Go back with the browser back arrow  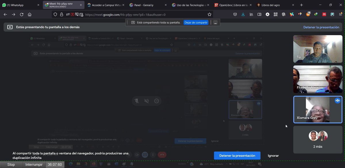5,14
